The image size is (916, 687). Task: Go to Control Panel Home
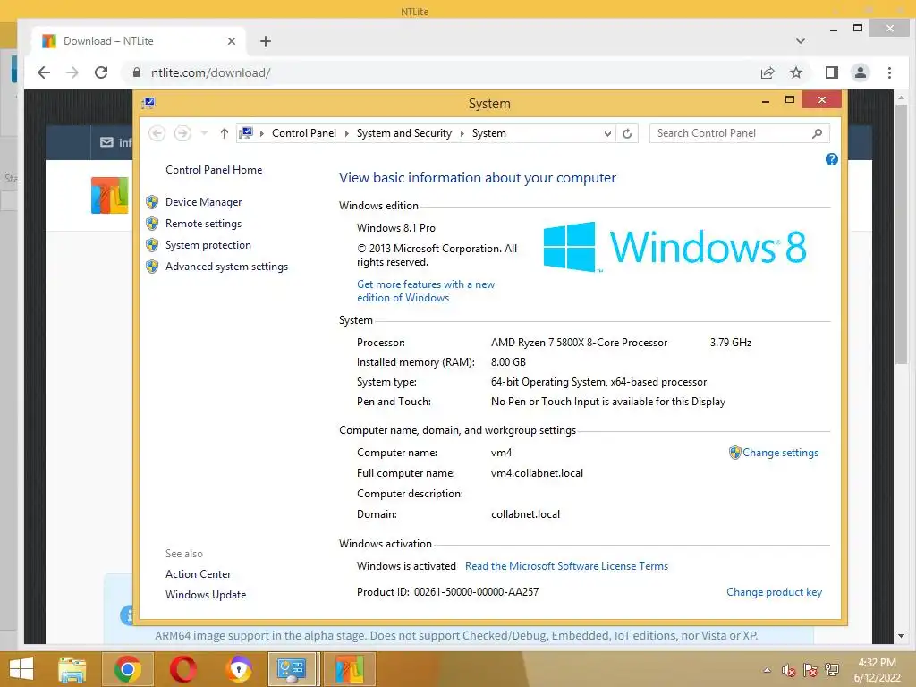214,169
